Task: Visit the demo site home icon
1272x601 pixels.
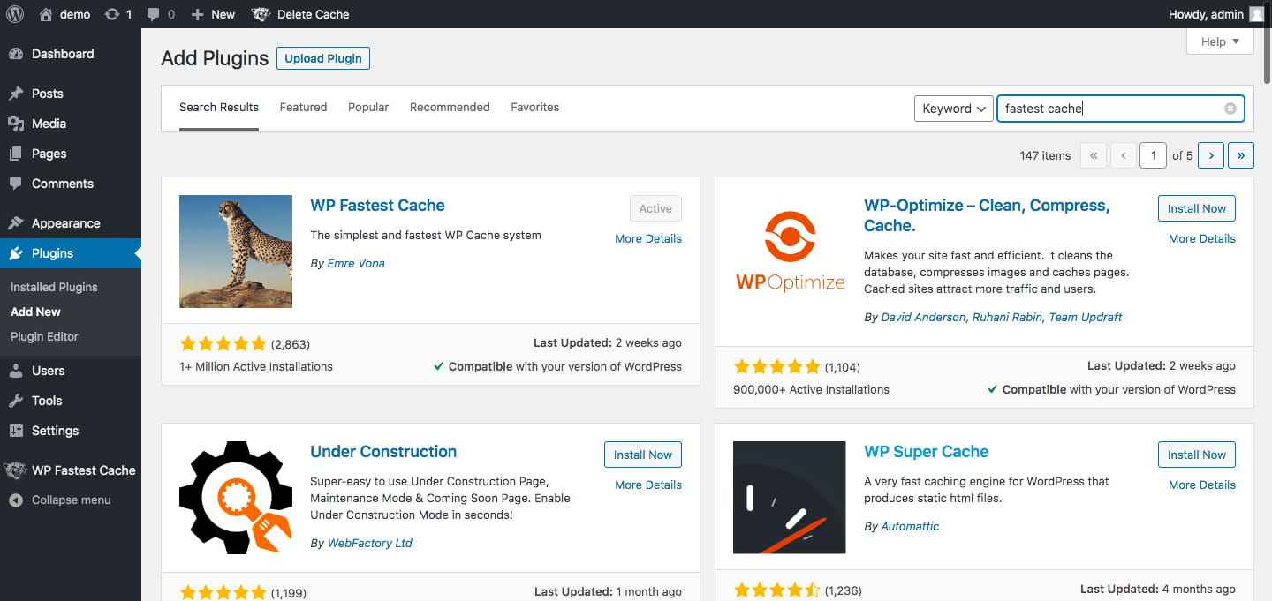Action: pyautogui.click(x=46, y=14)
